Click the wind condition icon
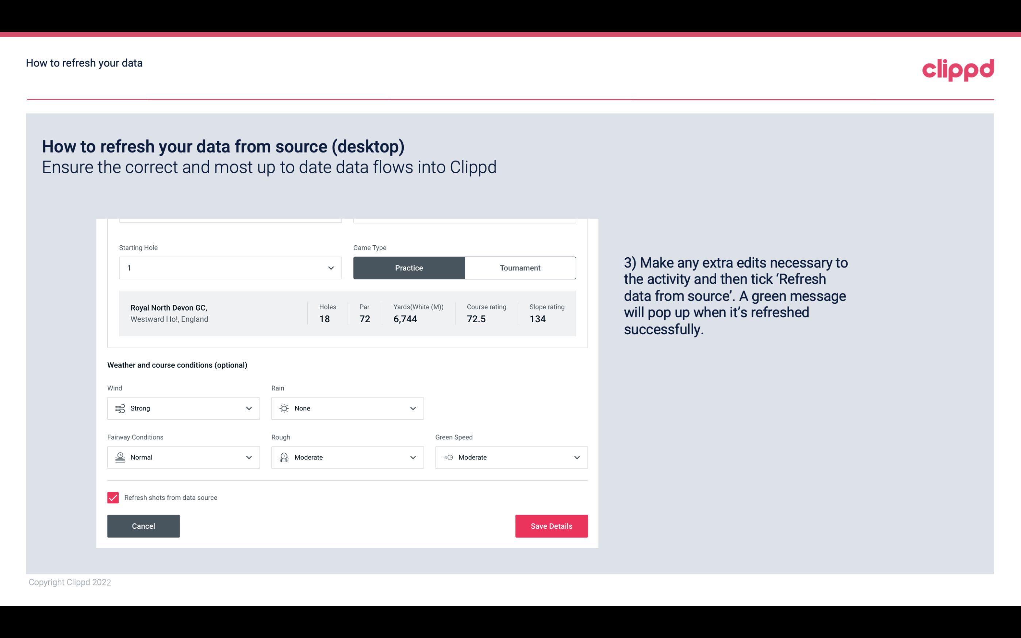 (x=120, y=408)
